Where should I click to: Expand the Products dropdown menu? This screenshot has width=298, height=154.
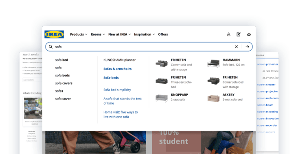pos(79,34)
